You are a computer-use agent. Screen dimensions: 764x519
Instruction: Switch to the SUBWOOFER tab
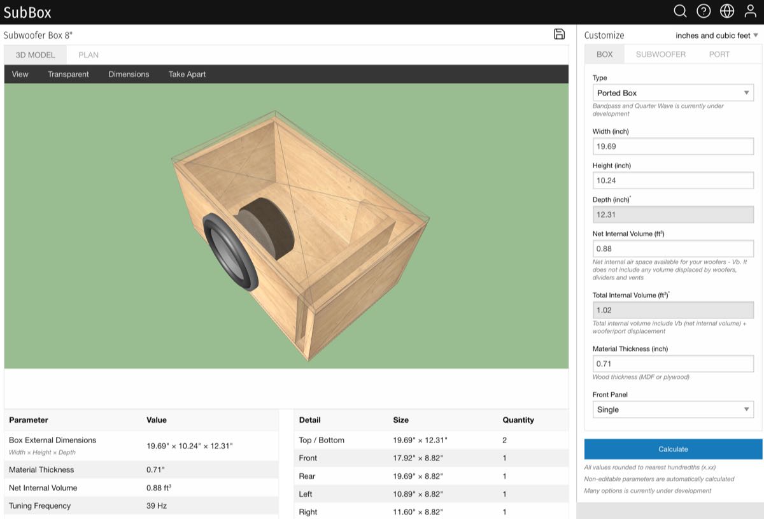tap(660, 54)
